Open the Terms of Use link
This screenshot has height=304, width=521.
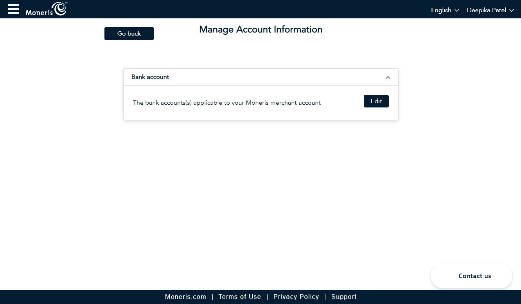click(x=240, y=297)
